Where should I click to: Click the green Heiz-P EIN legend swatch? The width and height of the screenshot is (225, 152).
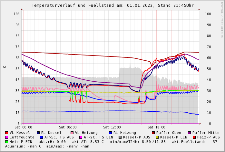[x=7, y=142]
